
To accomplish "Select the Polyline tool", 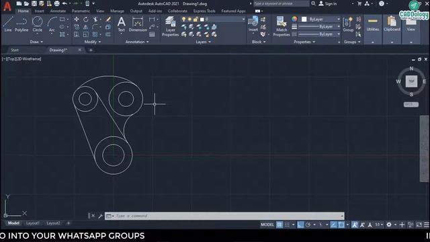I will pyautogui.click(x=21, y=24).
